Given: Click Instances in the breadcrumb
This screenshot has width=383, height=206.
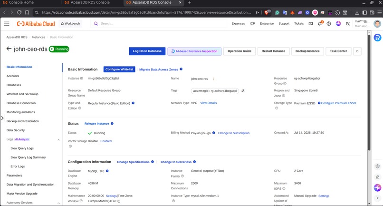Looking at the screenshot, I should [x=38, y=37].
